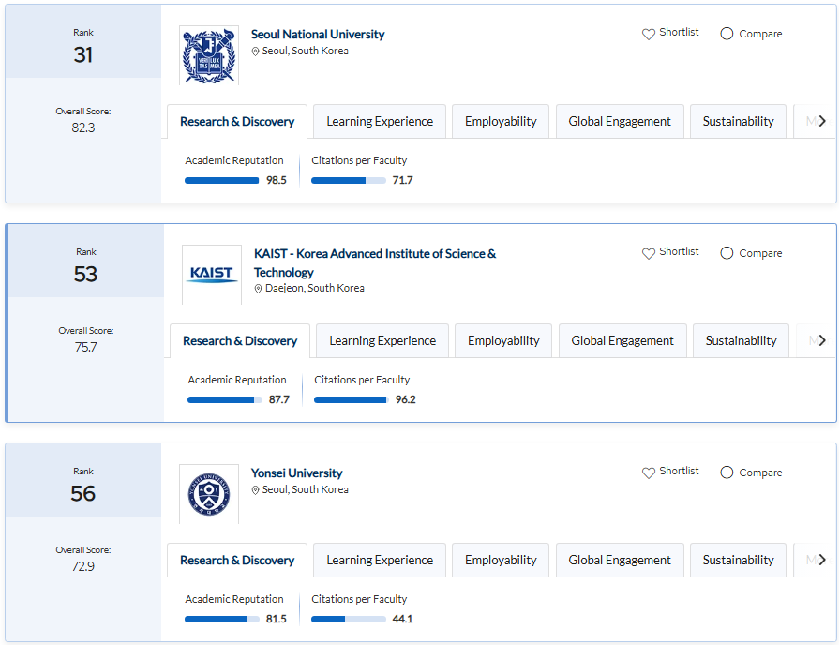
Task: Open Global Engagement tab in Yonsei card
Action: 620,561
